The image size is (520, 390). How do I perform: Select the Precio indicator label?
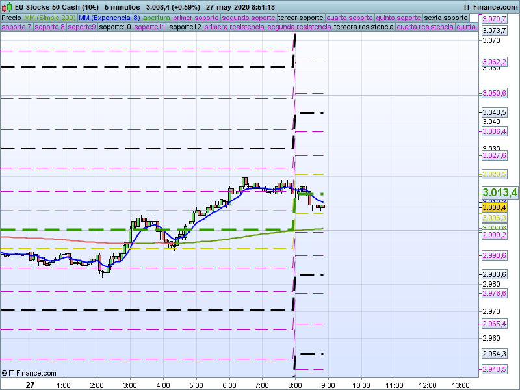pyautogui.click(x=11, y=18)
